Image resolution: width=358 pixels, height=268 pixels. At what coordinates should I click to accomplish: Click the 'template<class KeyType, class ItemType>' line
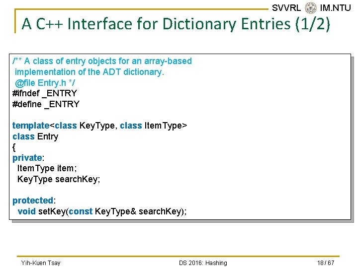pos(99,126)
